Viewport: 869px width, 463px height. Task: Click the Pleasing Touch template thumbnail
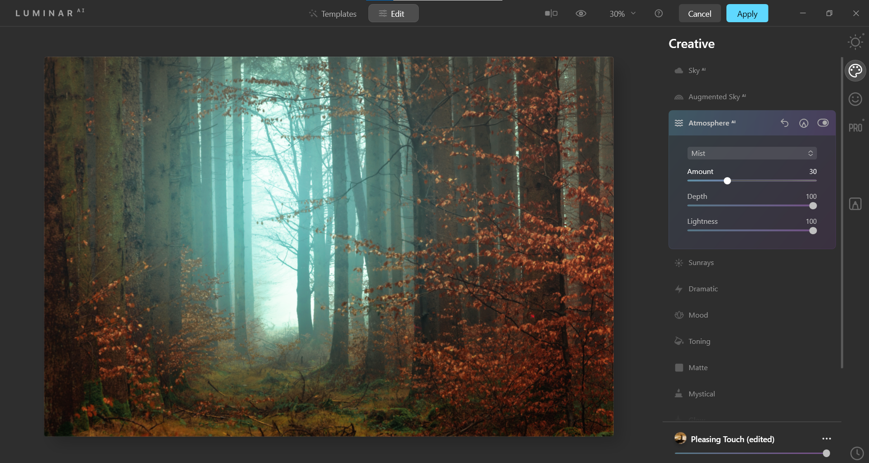point(680,438)
